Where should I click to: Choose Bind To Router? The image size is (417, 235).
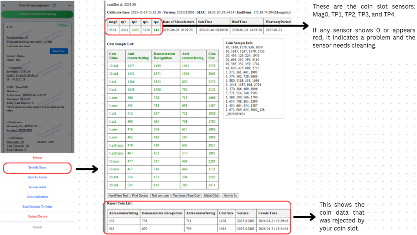click(x=37, y=177)
